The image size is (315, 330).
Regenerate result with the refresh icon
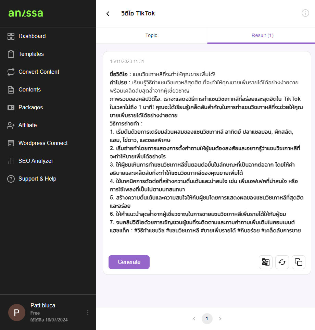[x=282, y=262]
